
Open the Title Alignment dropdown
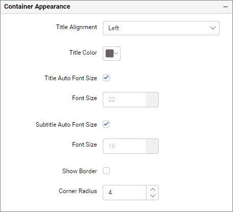click(161, 28)
